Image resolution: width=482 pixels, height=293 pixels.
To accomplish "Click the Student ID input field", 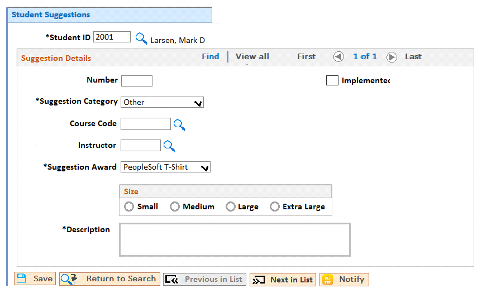I will [x=112, y=37].
